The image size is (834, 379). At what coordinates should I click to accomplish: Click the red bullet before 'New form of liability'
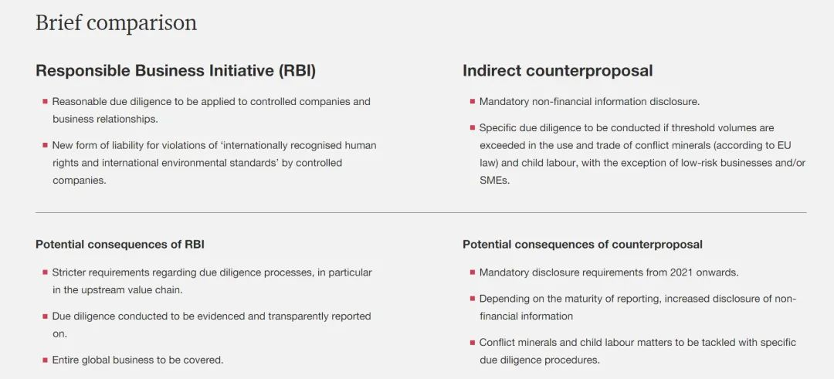45,145
